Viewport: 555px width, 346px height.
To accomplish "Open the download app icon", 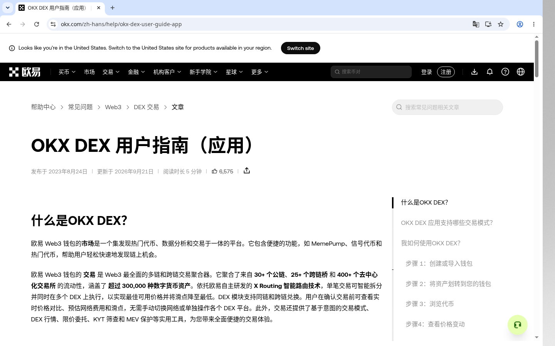I will pyautogui.click(x=474, y=72).
